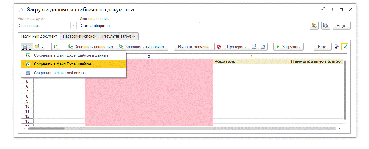This screenshot has height=149, width=369.
Task: Click the Заполнить полностью button
Action: pos(91,47)
